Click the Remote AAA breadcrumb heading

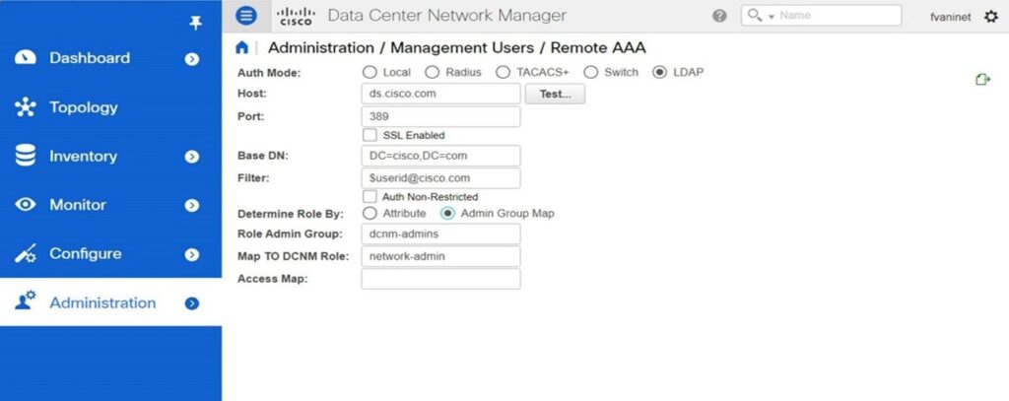(598, 47)
